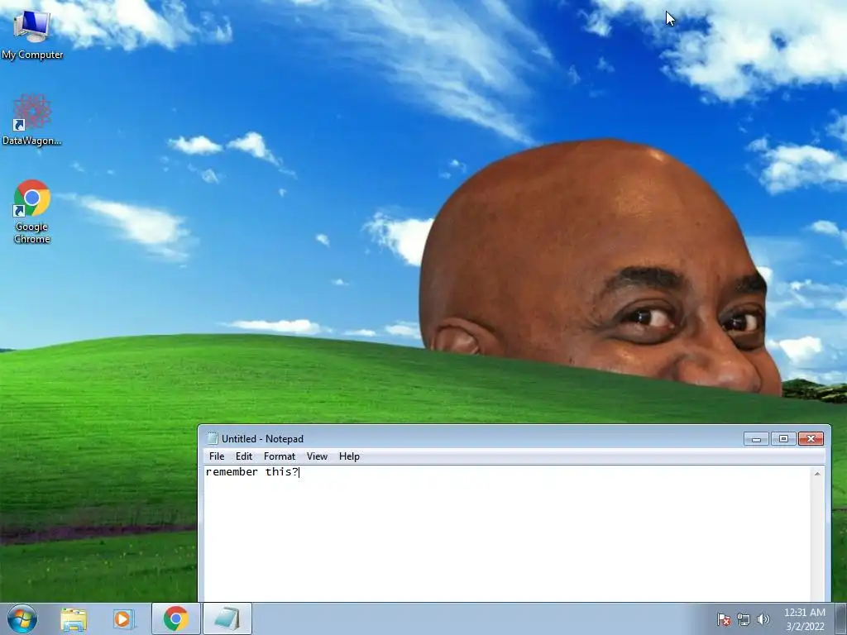Image resolution: width=847 pixels, height=635 pixels.
Task: Click the 'remember this?' text line
Action: coord(251,472)
